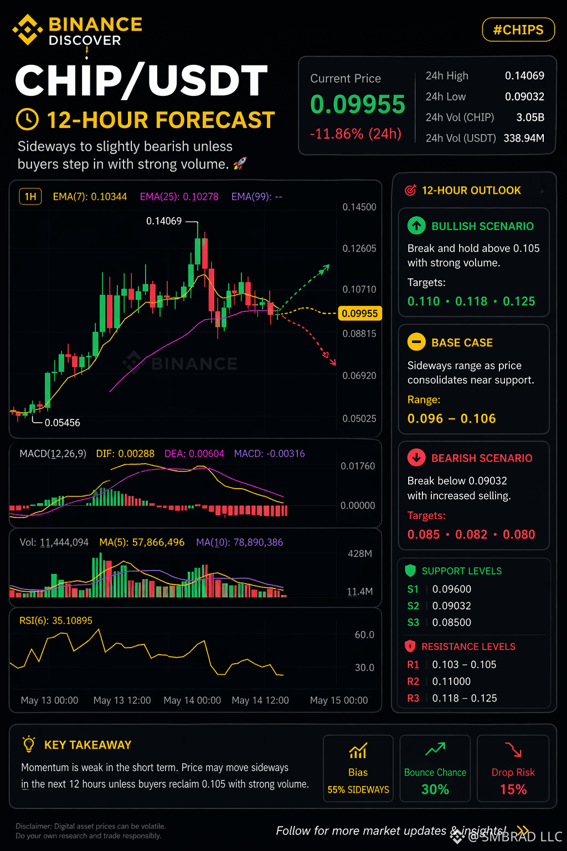Click the yellow minus Base Case icon
The height and width of the screenshot is (851, 567).
[x=416, y=342]
